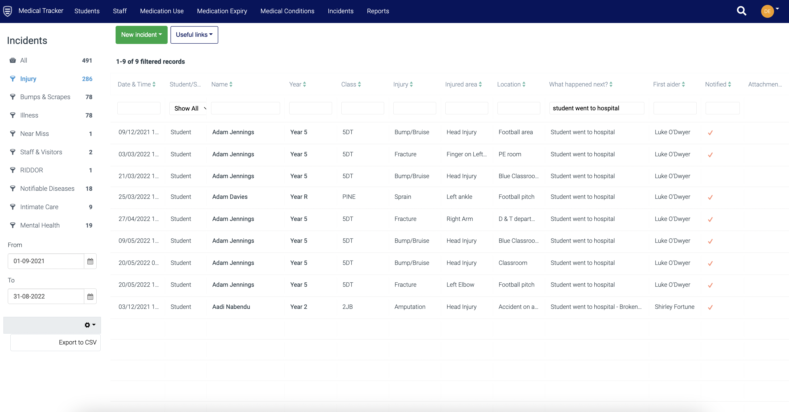
Task: Click the Injury filter funnel icon
Action: pos(13,79)
